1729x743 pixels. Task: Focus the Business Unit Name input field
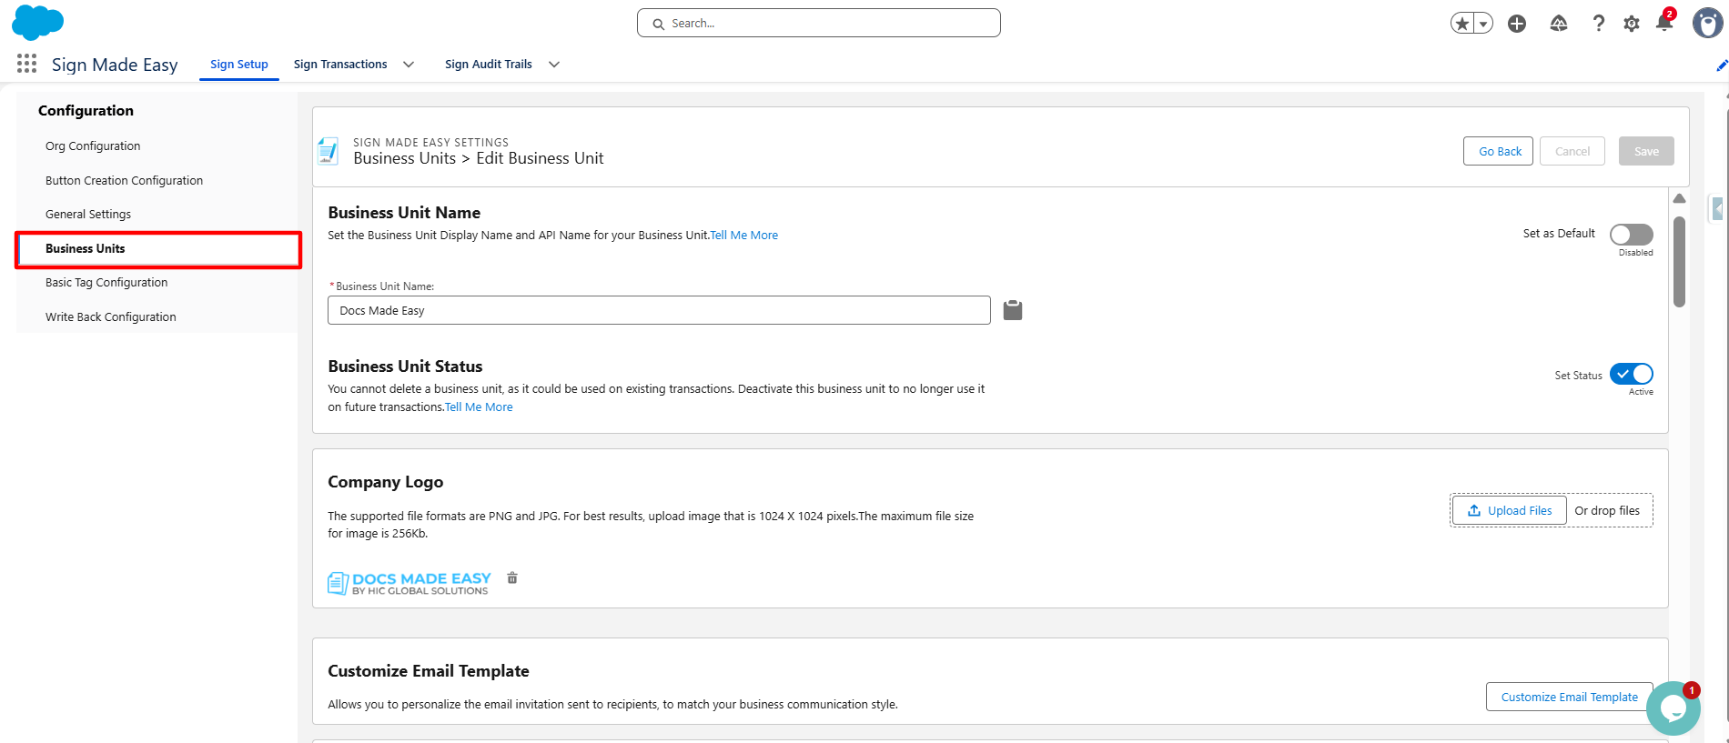(659, 310)
